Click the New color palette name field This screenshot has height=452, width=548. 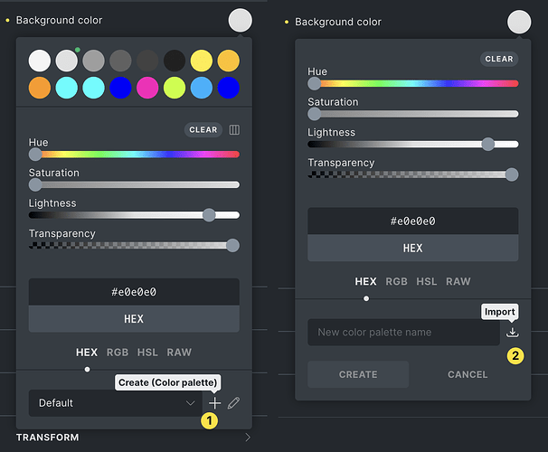[403, 333]
